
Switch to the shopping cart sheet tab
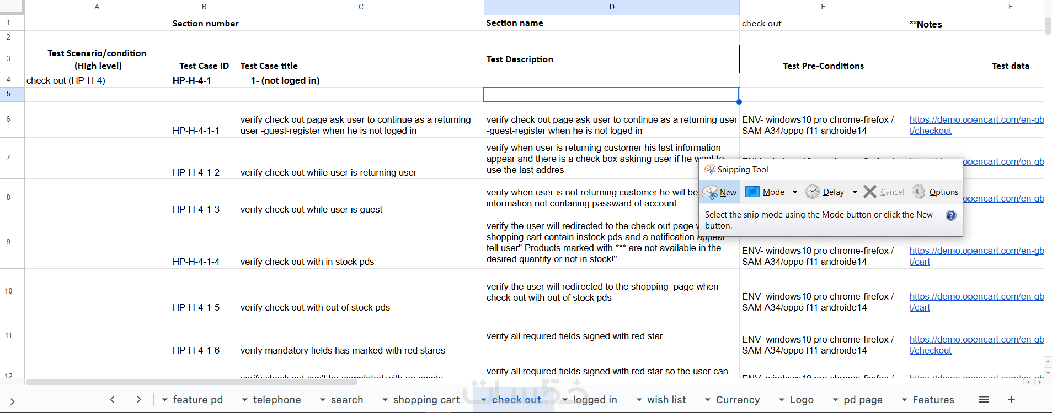point(426,400)
